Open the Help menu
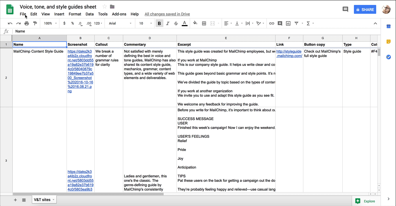Image resolution: width=396 pixels, height=206 pixels. (x=134, y=14)
